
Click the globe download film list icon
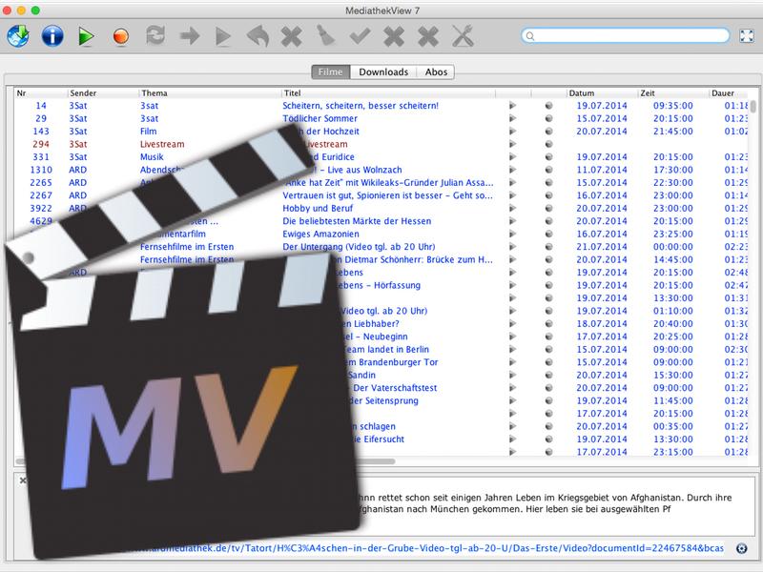(18, 36)
